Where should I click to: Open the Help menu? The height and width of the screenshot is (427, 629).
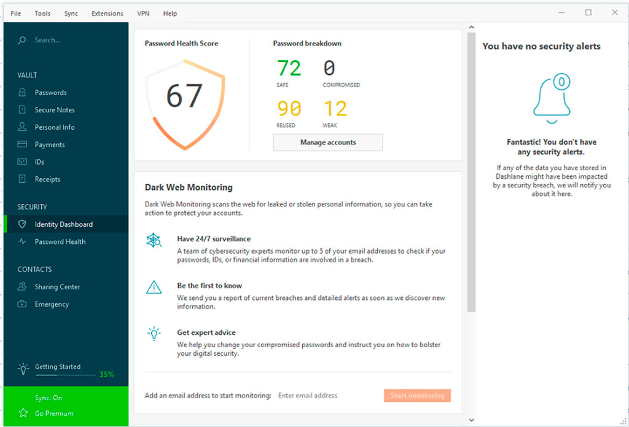170,14
